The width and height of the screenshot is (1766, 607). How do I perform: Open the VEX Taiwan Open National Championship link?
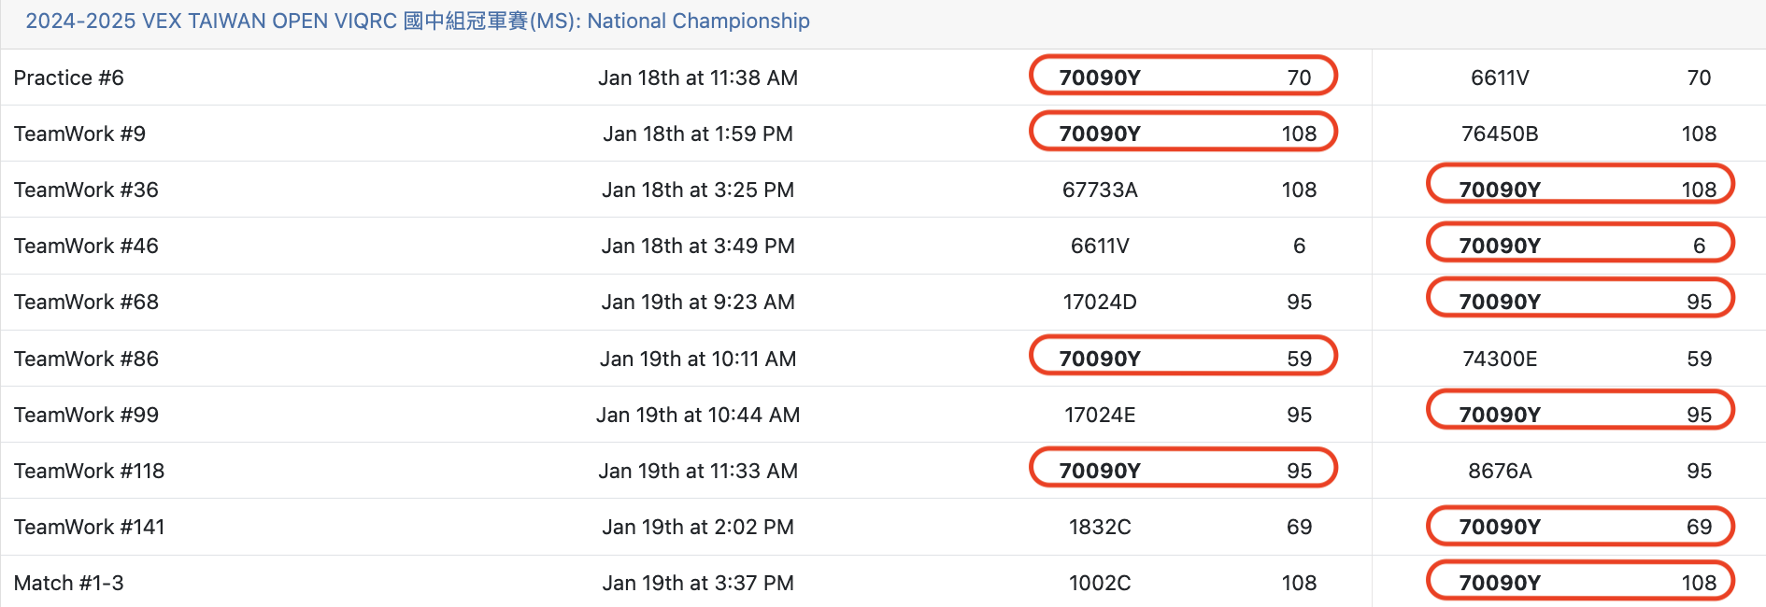[417, 21]
